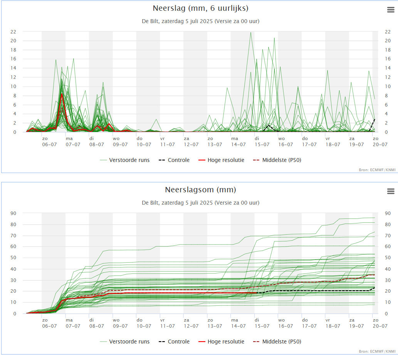Click the "wo 16-07" date label on Neerslagsom axis

pyautogui.click(x=285, y=323)
